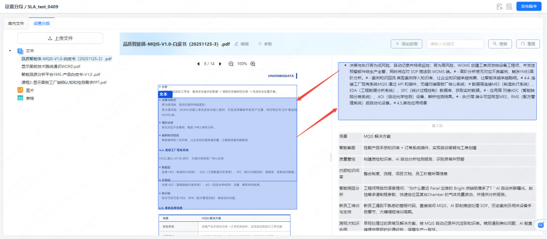Zoom in the PDF preview

[253, 64]
